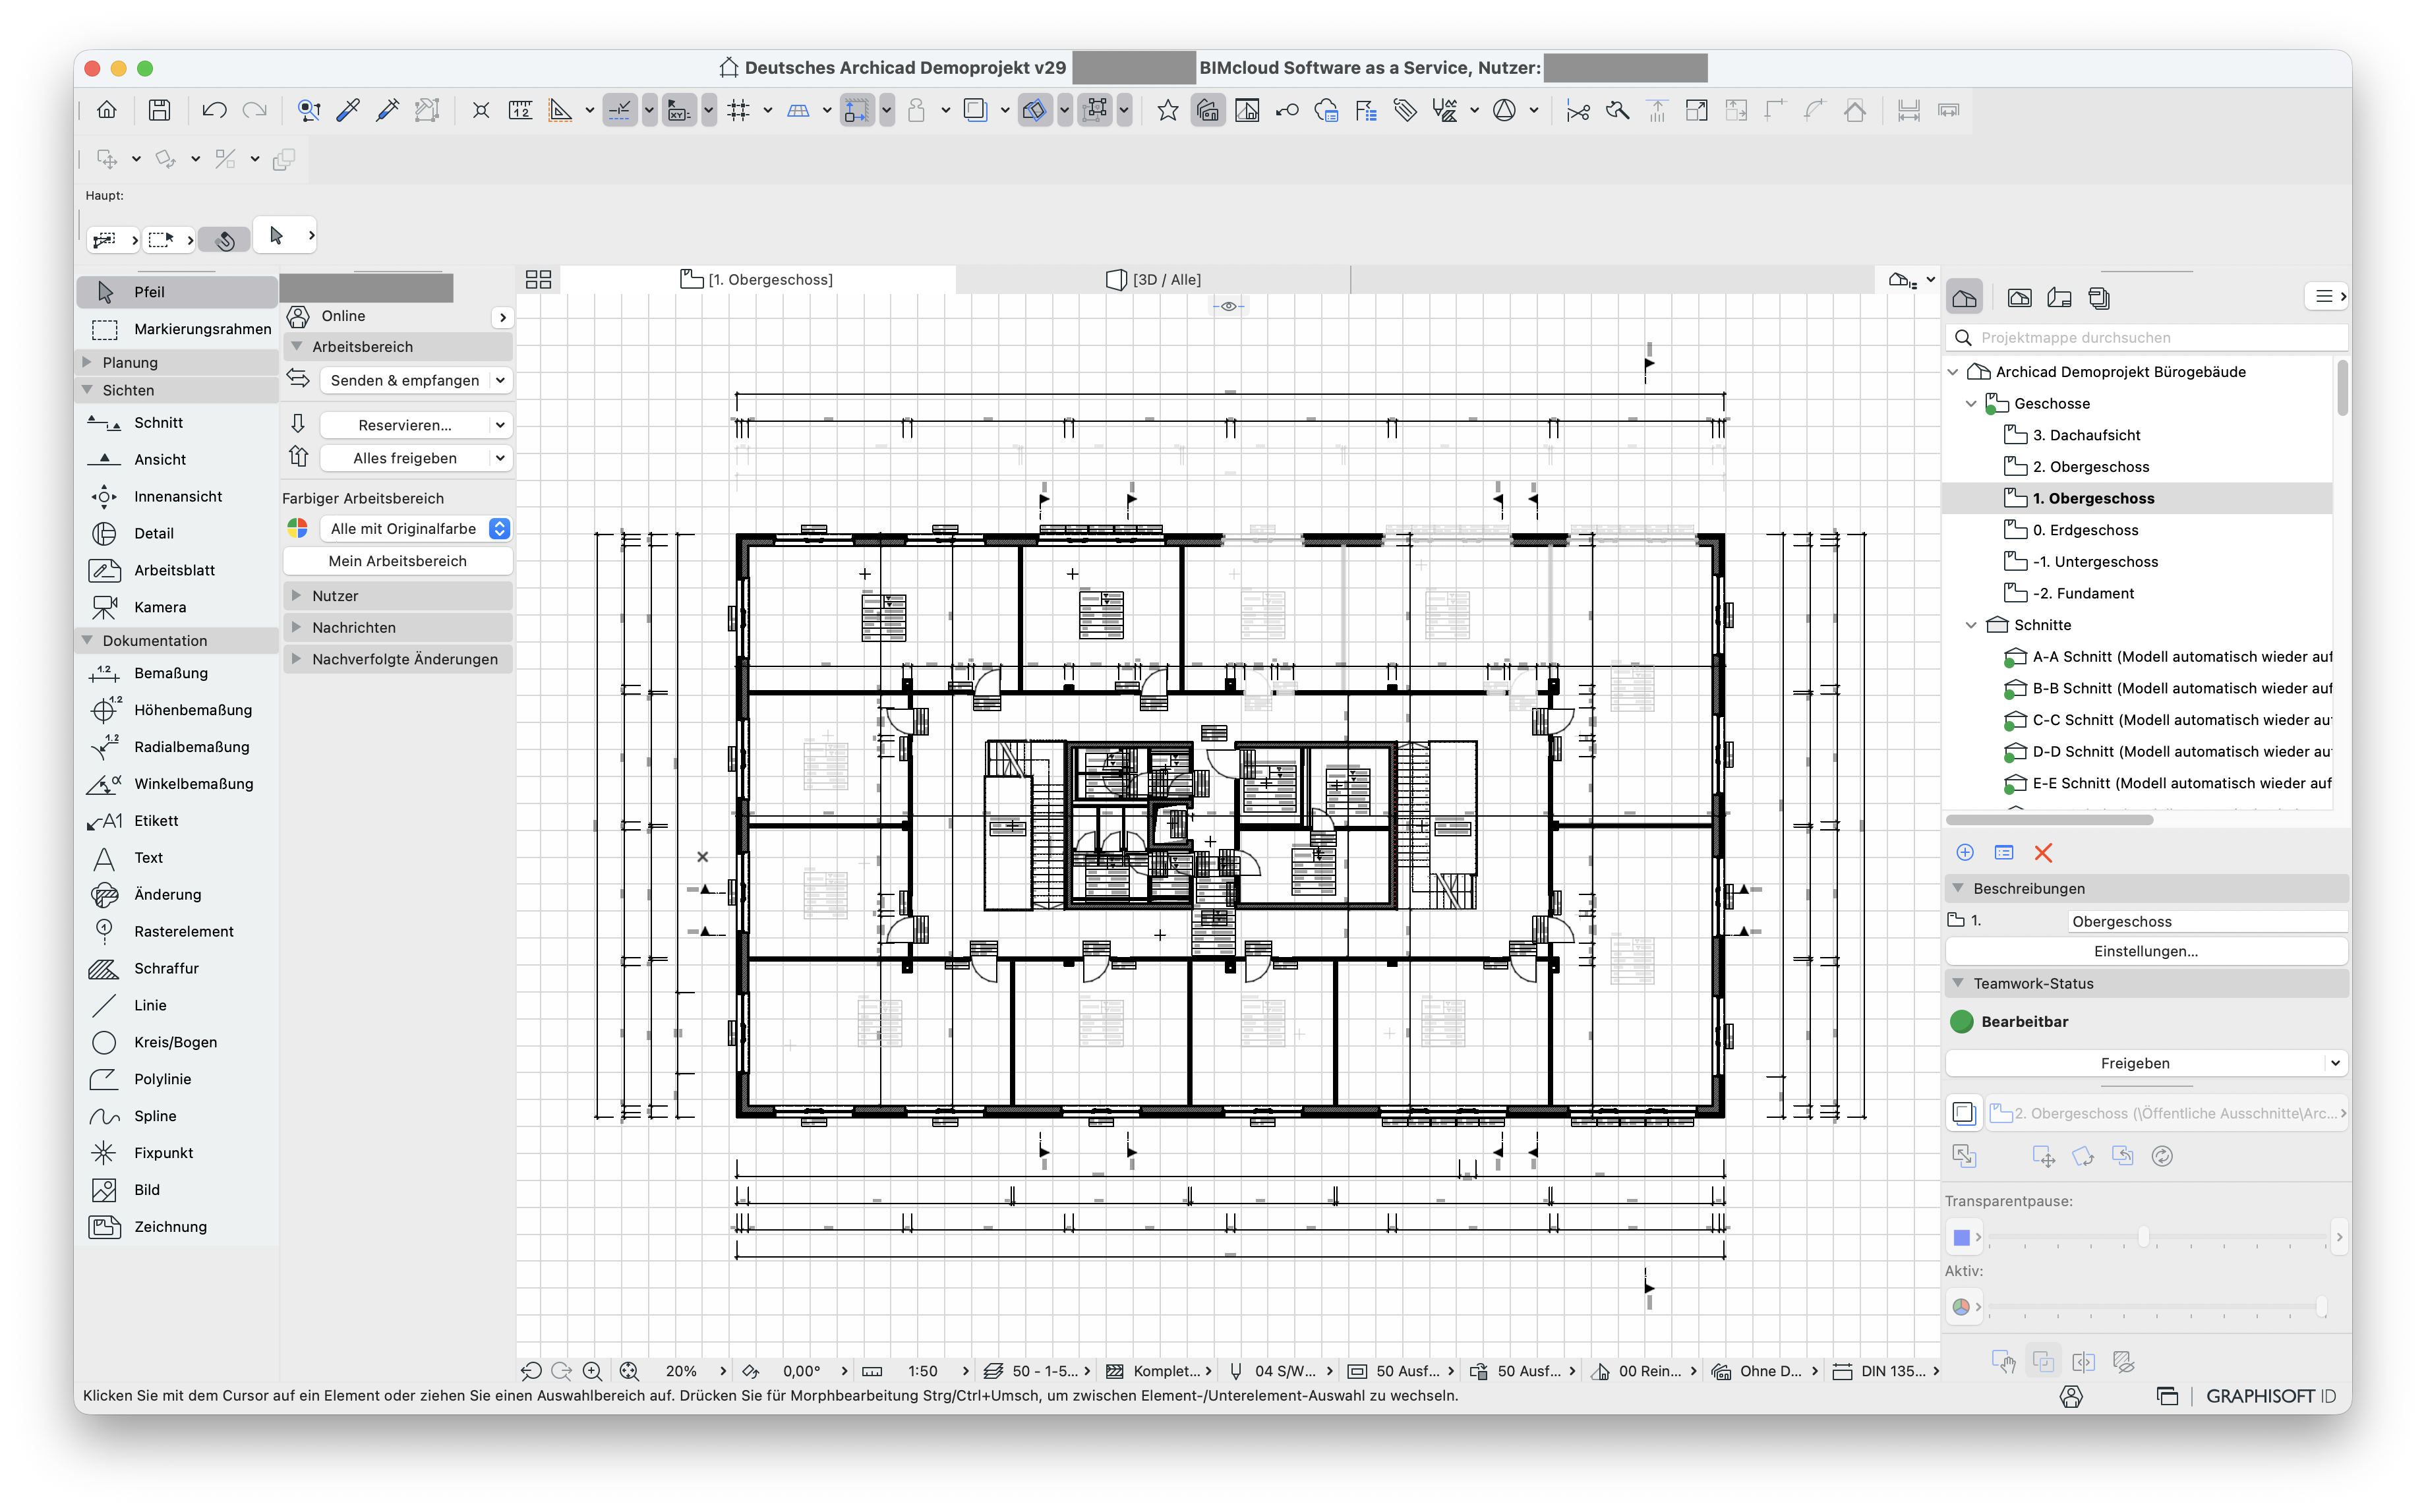Image resolution: width=2426 pixels, height=1512 pixels.
Task: Pick up parameters with the eyedropper icon
Action: 348,110
